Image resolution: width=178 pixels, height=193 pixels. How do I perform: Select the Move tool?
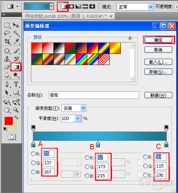point(16,25)
